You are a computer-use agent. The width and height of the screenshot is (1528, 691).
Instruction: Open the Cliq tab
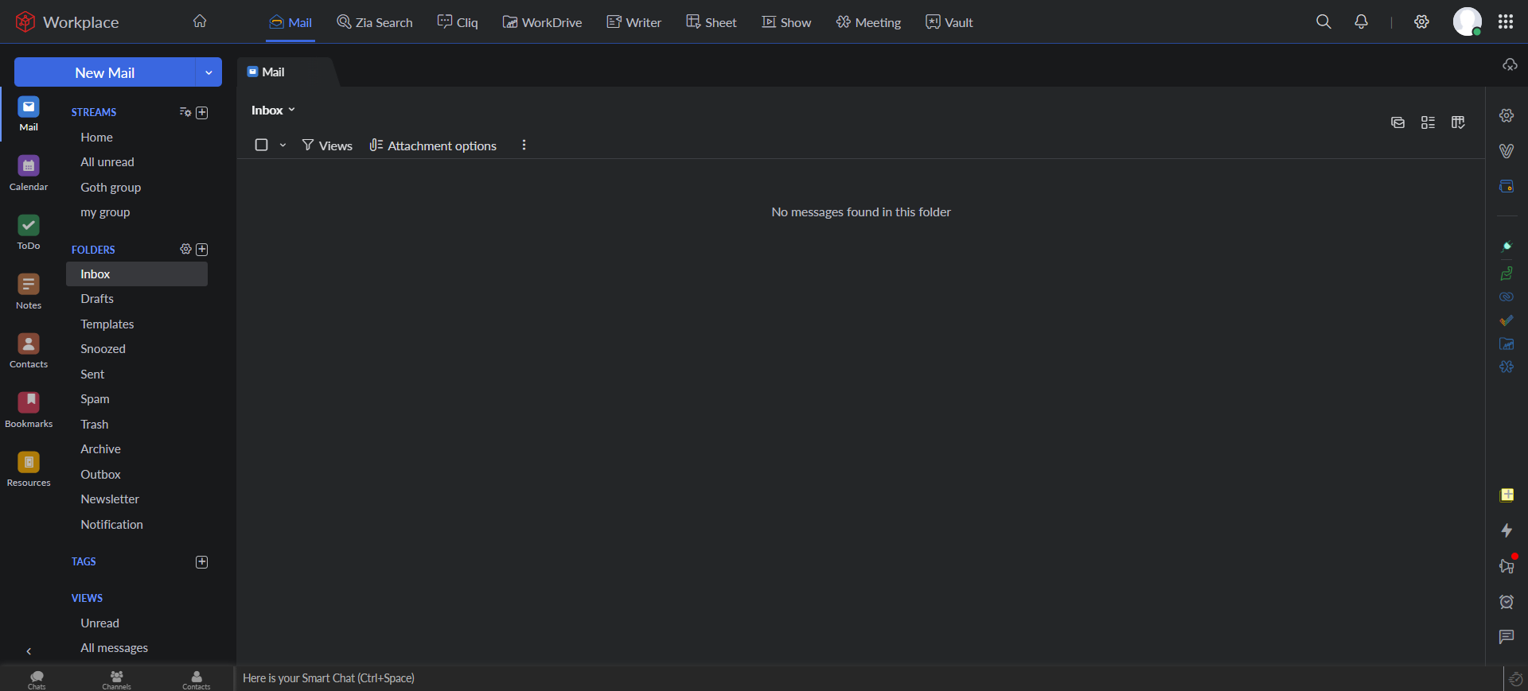(458, 22)
